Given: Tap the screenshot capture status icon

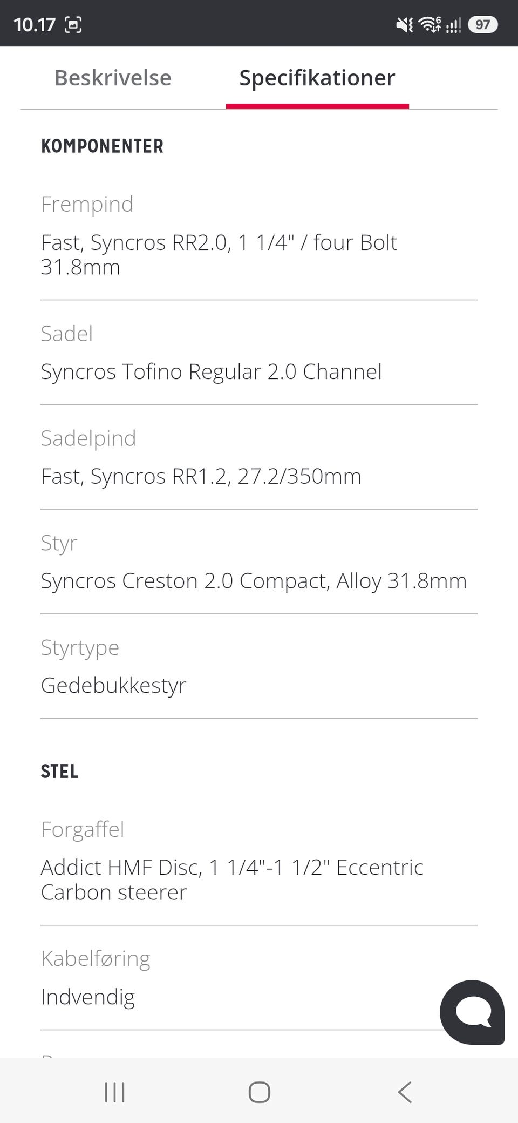Looking at the screenshot, I should pyautogui.click(x=73, y=25).
